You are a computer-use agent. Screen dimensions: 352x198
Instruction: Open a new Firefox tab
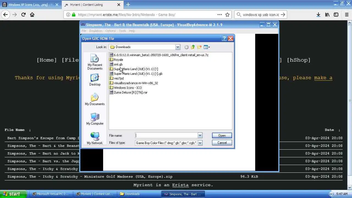click(128, 5)
